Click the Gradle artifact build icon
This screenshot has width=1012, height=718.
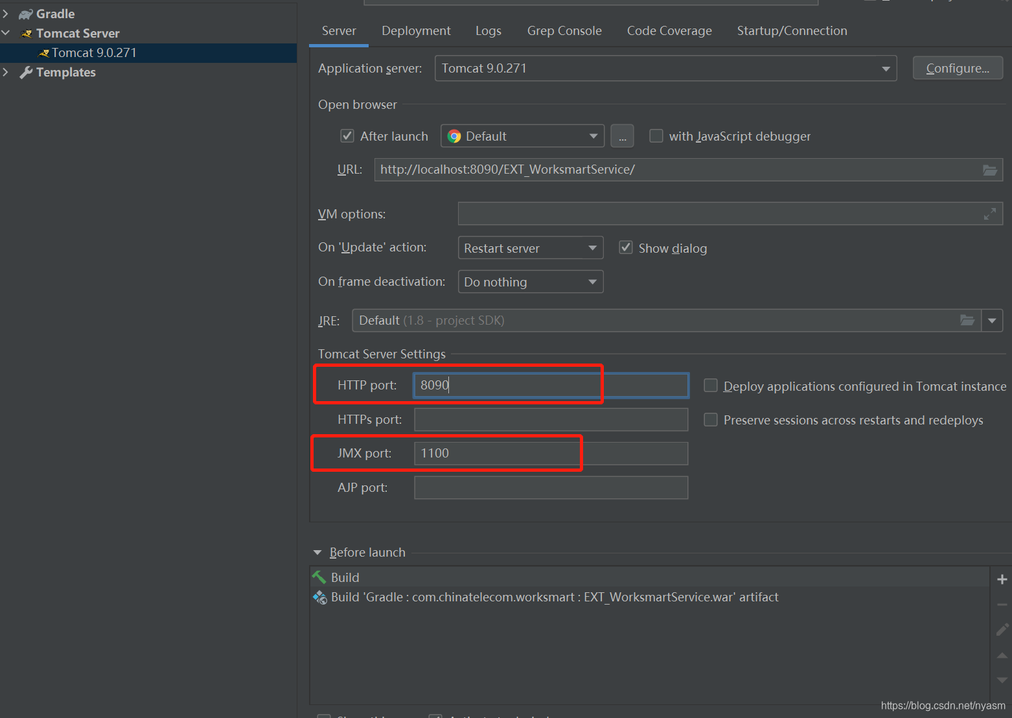pyautogui.click(x=319, y=597)
